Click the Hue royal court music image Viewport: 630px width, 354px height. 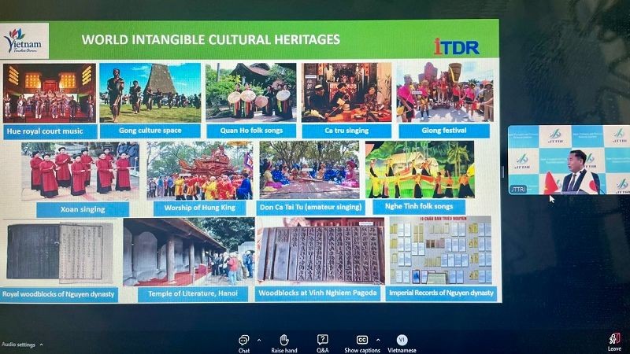click(x=49, y=92)
